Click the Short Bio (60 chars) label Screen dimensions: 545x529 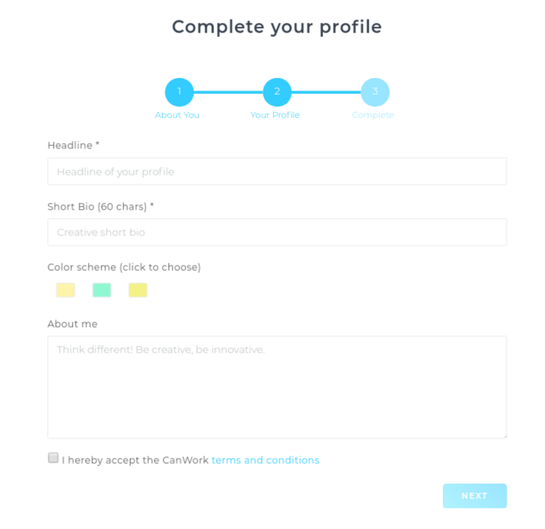pyautogui.click(x=100, y=206)
